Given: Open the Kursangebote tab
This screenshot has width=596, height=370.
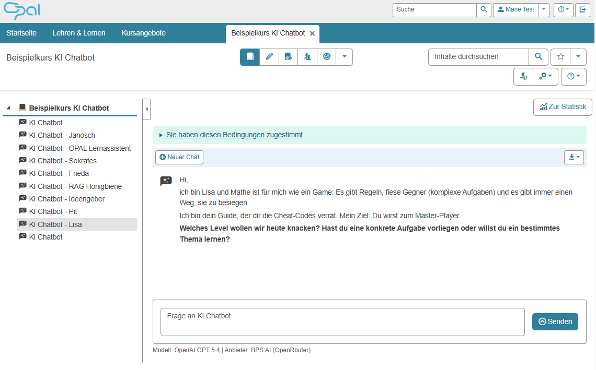Looking at the screenshot, I should point(143,33).
